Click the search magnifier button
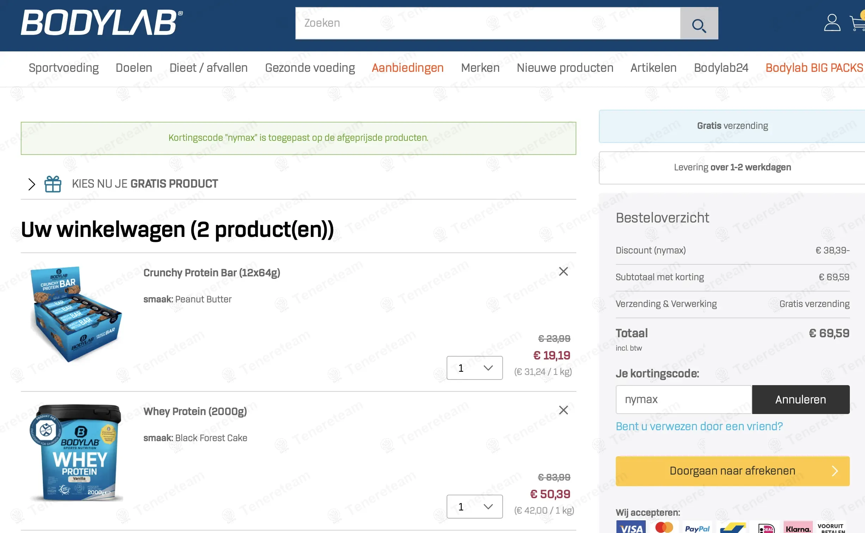This screenshot has height=533, width=865. pyautogui.click(x=699, y=23)
